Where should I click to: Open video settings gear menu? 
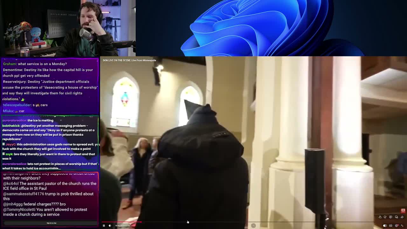(x=396, y=226)
